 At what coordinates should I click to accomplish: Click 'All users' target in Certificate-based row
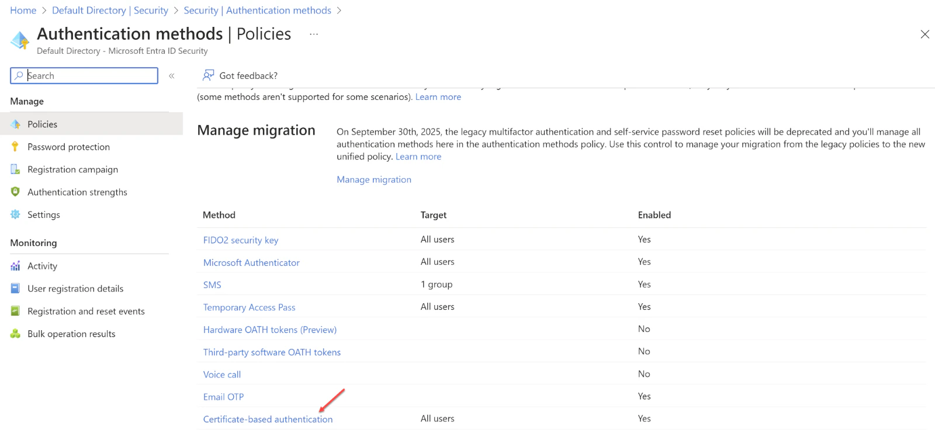pyautogui.click(x=438, y=418)
